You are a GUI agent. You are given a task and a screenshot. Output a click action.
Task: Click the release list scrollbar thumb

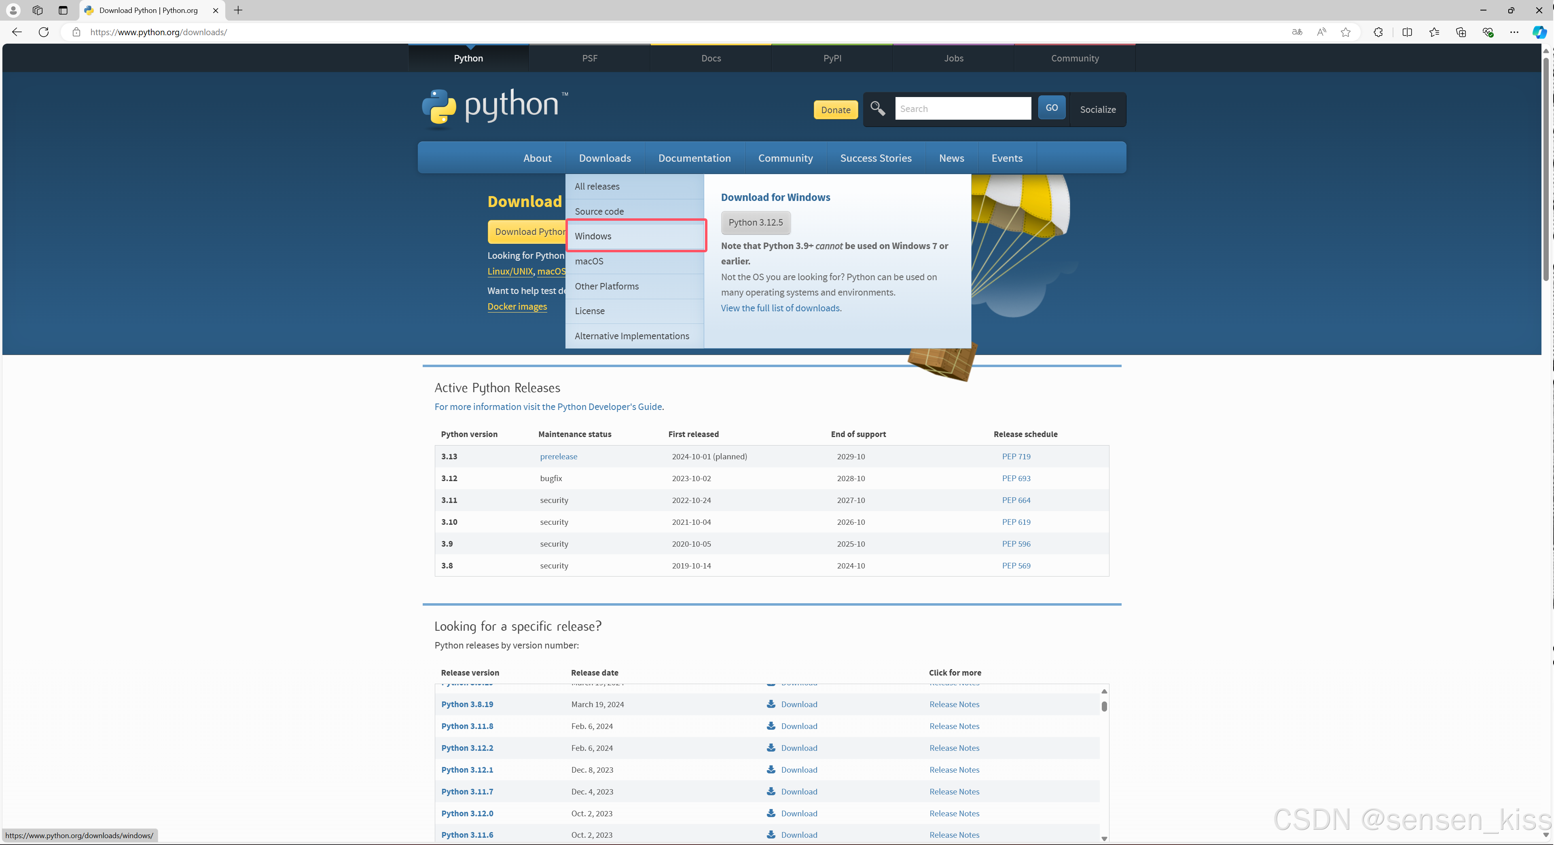coord(1104,706)
